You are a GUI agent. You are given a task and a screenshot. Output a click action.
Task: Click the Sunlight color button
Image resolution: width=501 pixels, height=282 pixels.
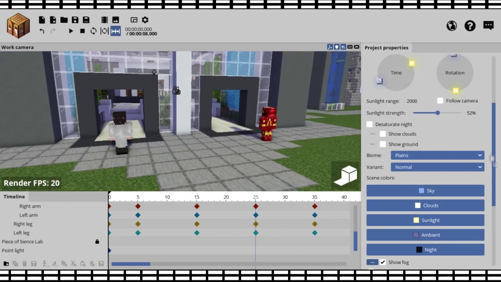pyautogui.click(x=425, y=220)
